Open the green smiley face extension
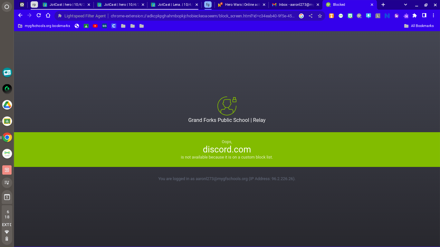Viewport: 440px width, 247px height. tap(350, 16)
